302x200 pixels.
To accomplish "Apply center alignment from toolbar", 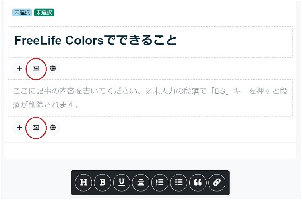I will 141,182.
